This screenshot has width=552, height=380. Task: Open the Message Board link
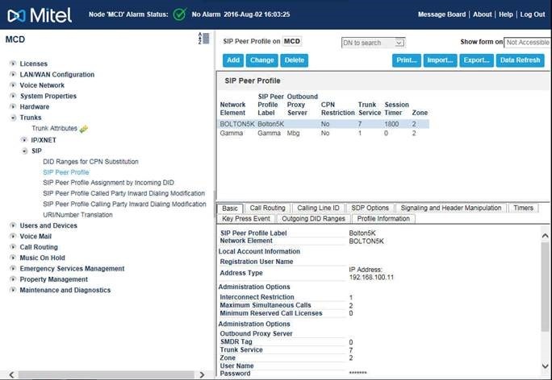pos(441,14)
